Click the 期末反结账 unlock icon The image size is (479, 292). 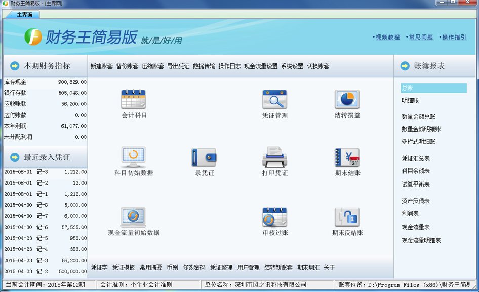coord(347,217)
